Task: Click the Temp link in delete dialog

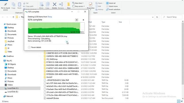Action: (x=50, y=17)
